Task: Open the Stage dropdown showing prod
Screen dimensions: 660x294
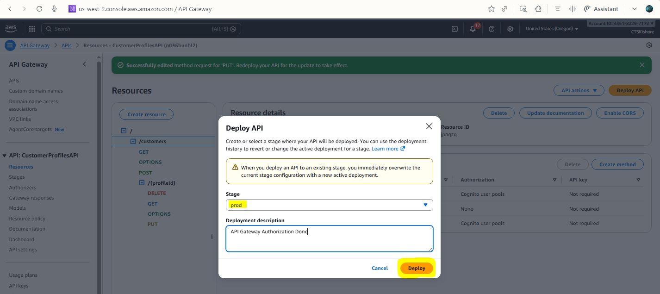Action: tap(329, 205)
